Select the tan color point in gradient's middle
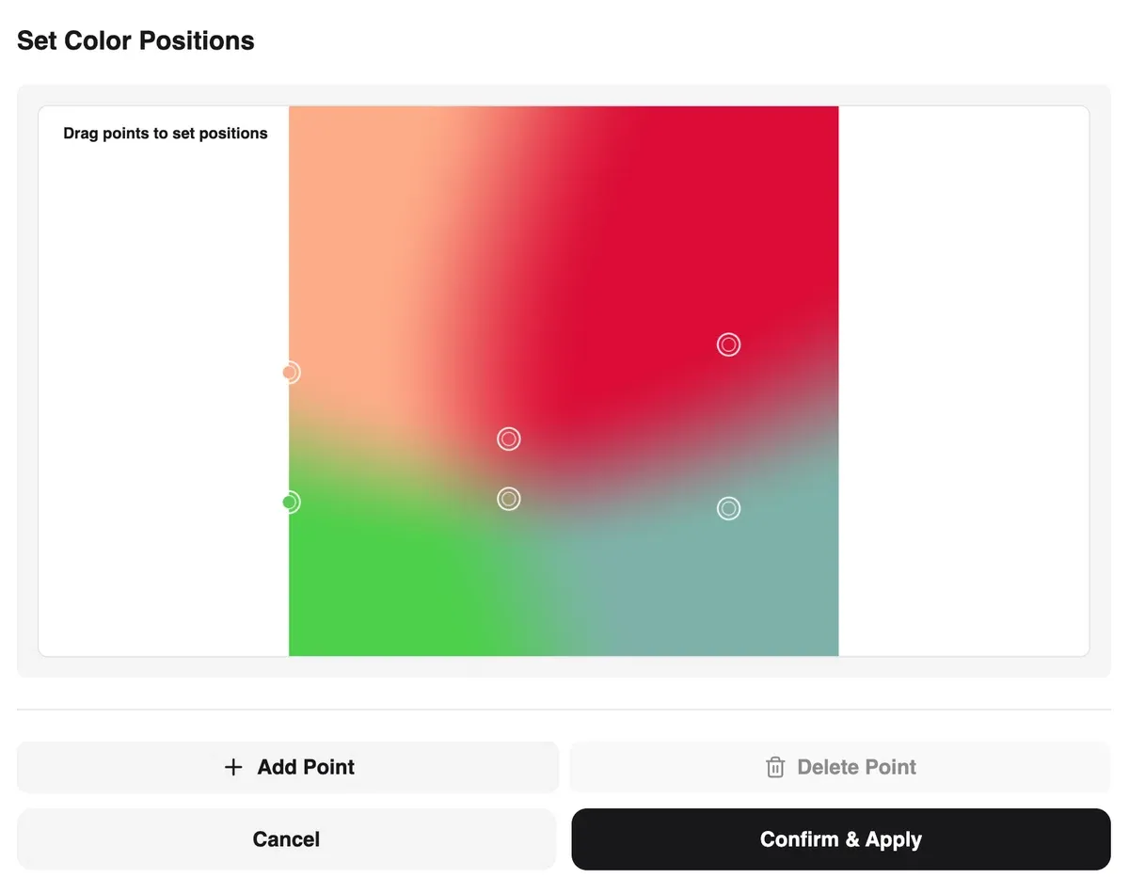 pos(508,499)
